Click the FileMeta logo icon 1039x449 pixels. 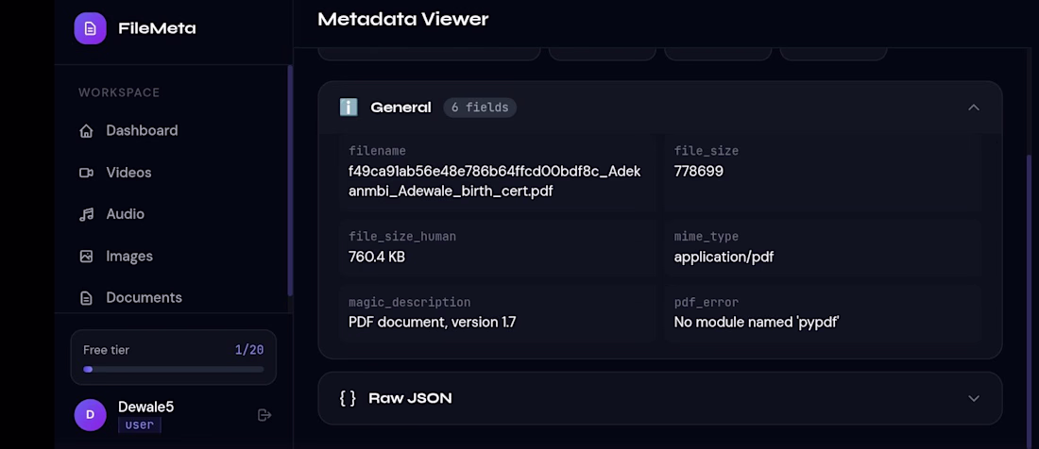[x=91, y=28]
